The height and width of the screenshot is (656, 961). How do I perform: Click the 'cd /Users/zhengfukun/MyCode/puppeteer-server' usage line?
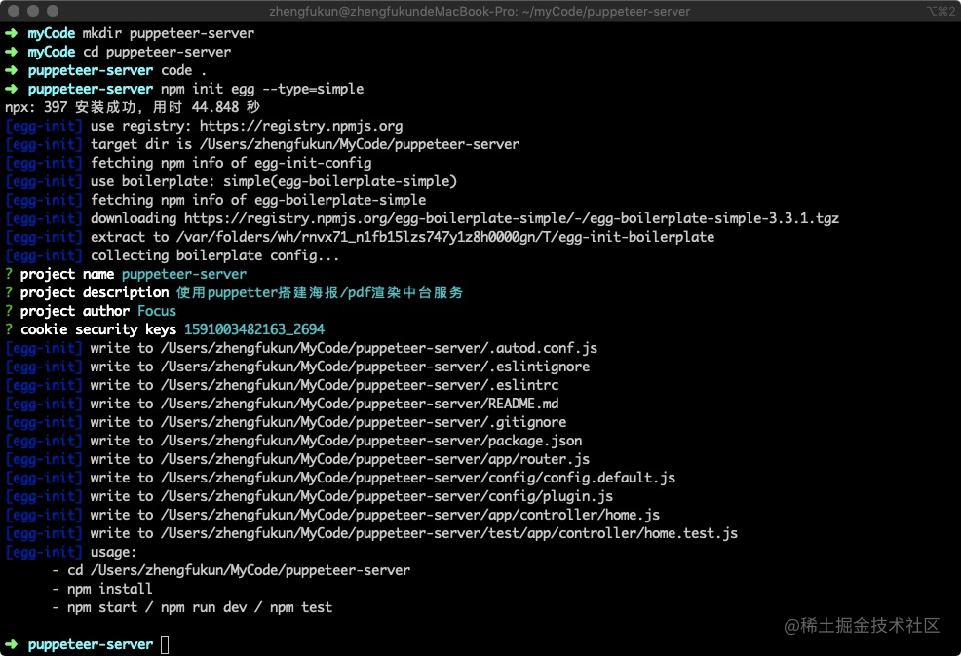coord(231,570)
